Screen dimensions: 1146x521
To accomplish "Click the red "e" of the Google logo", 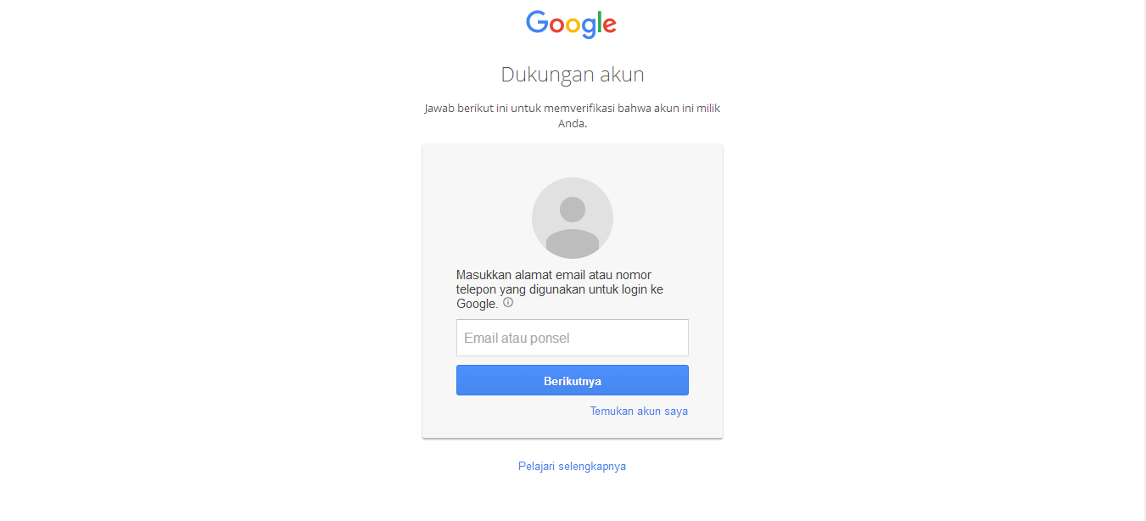I will [x=609, y=26].
